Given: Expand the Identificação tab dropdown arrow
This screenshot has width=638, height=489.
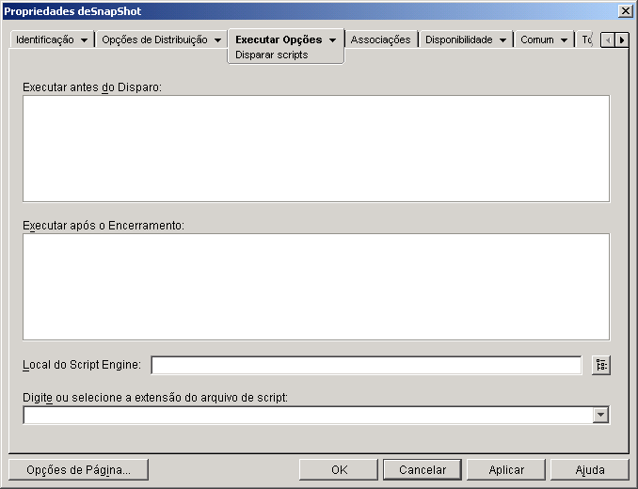Looking at the screenshot, I should [85, 40].
